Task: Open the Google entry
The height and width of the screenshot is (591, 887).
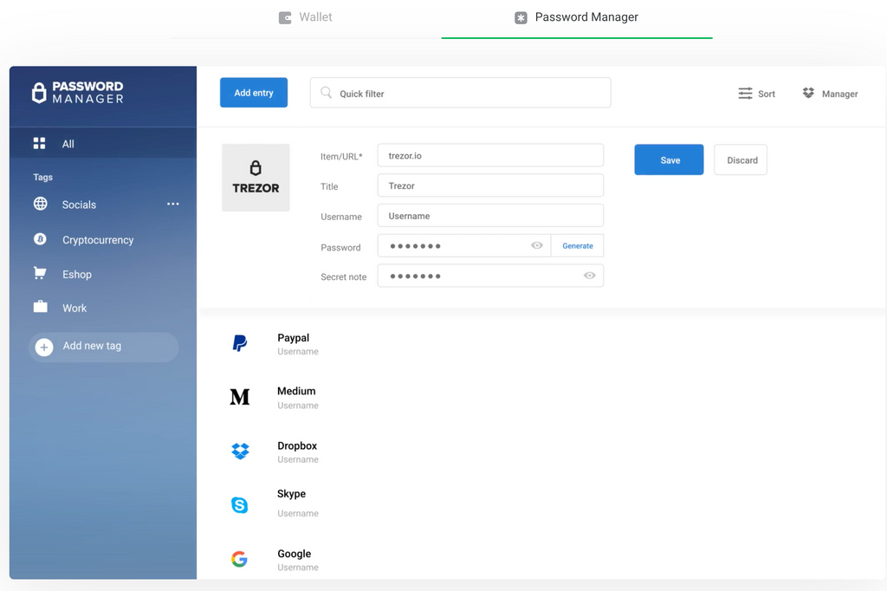Action: 295,554
